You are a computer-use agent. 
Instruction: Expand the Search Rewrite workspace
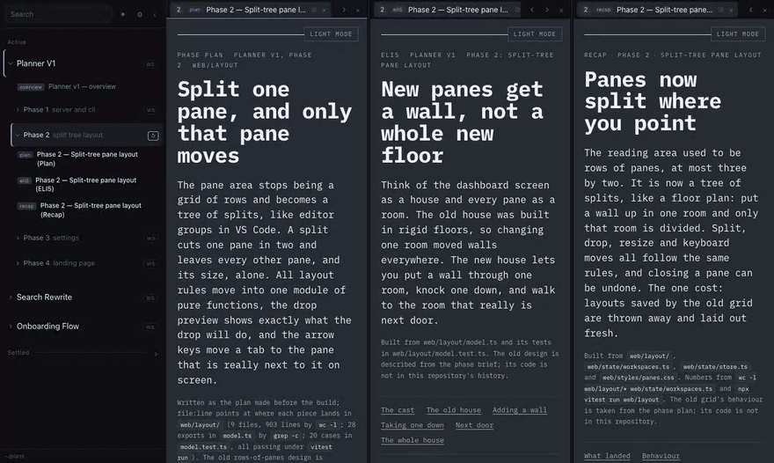click(11, 298)
